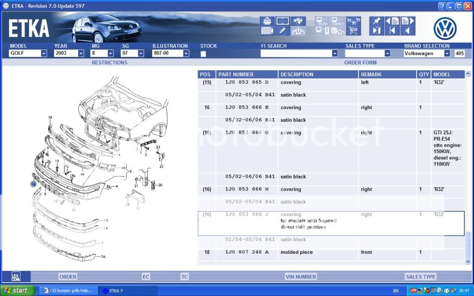
Task: Click the ORDER button in the bottom bar
Action: (68, 276)
